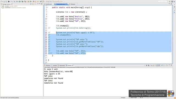This screenshot has height=99, width=176.
Task: Toggle Link with Editor in Package Explorer
Action: (x=33, y=4)
